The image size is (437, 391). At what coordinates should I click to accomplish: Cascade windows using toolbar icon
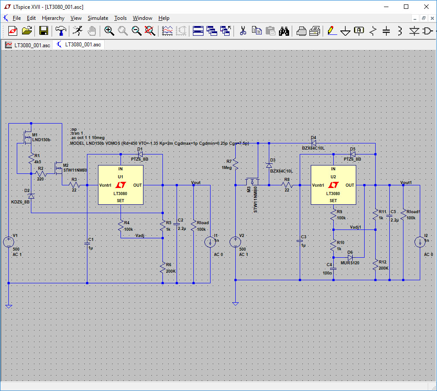tap(212, 30)
